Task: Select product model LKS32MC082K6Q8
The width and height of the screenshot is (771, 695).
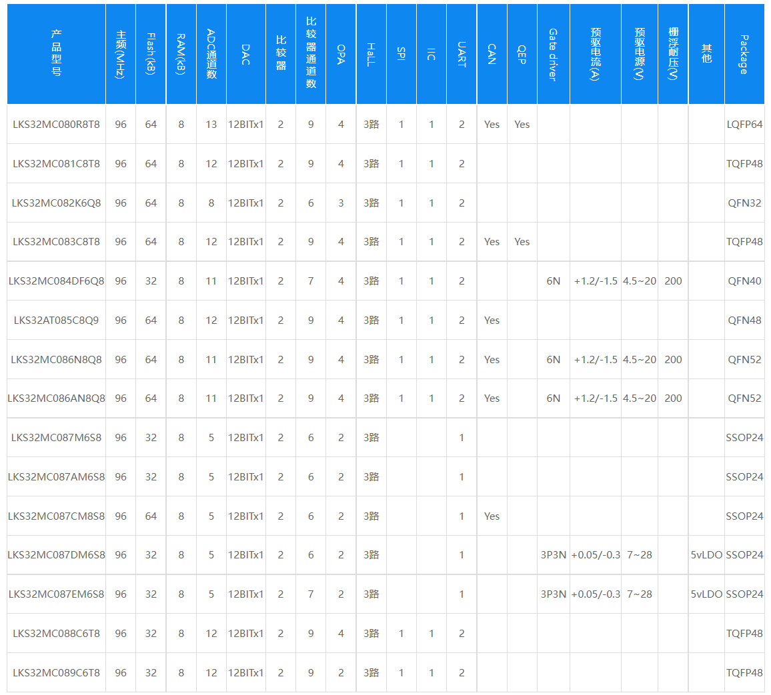Action: 56,203
